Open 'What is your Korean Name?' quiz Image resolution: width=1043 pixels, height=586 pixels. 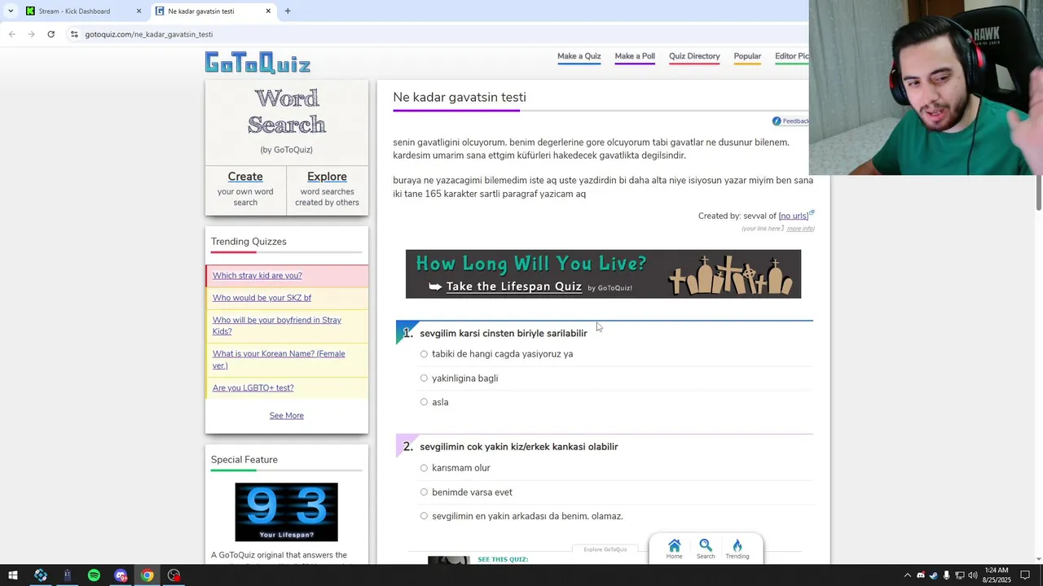tap(279, 360)
